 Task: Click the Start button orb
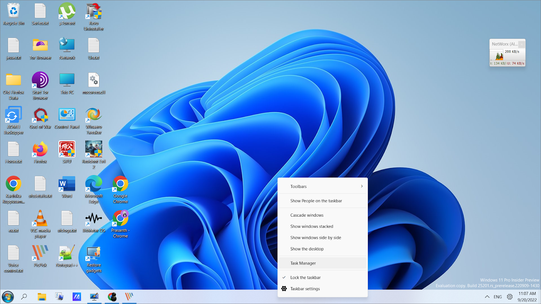click(8, 297)
